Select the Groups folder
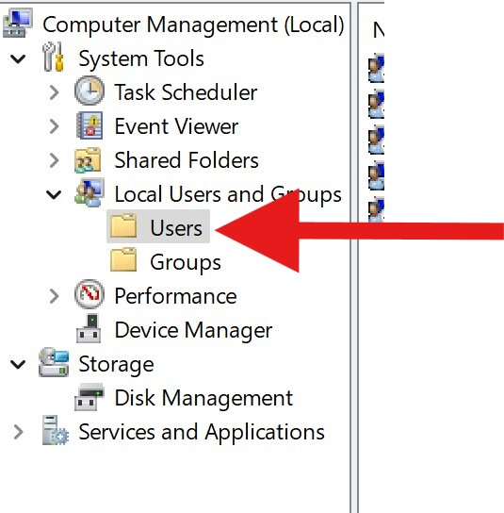The width and height of the screenshot is (504, 513). [x=166, y=261]
